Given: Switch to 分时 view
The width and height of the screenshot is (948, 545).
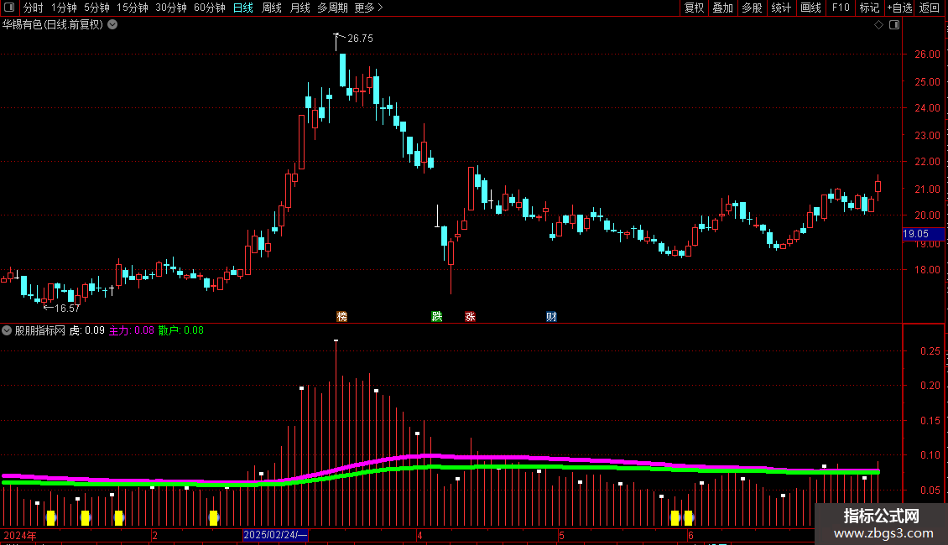Looking at the screenshot, I should click(34, 8).
